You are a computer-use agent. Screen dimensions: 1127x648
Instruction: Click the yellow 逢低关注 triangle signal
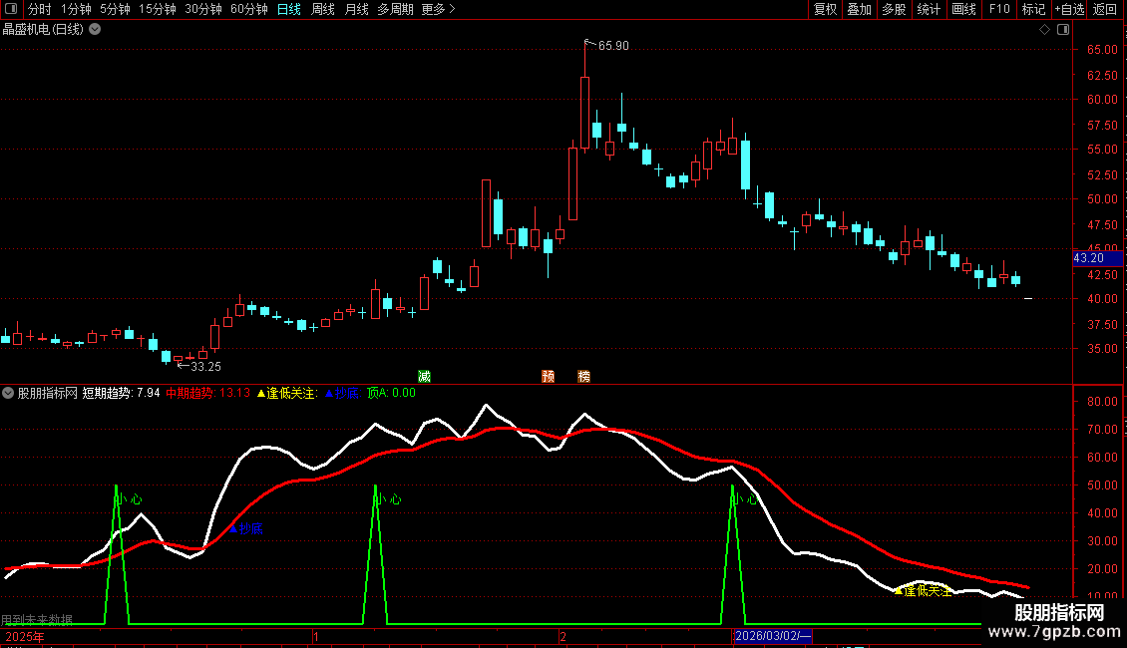(x=924, y=590)
